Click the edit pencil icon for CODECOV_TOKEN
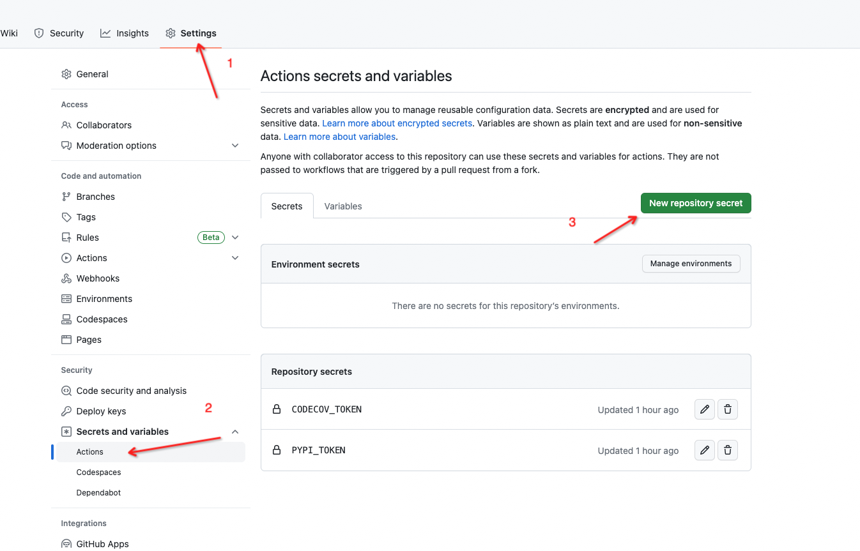 [704, 409]
